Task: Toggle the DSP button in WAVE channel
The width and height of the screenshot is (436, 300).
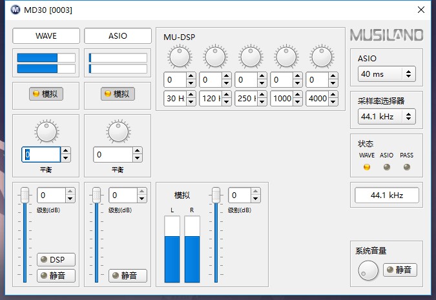Action: coord(56,259)
